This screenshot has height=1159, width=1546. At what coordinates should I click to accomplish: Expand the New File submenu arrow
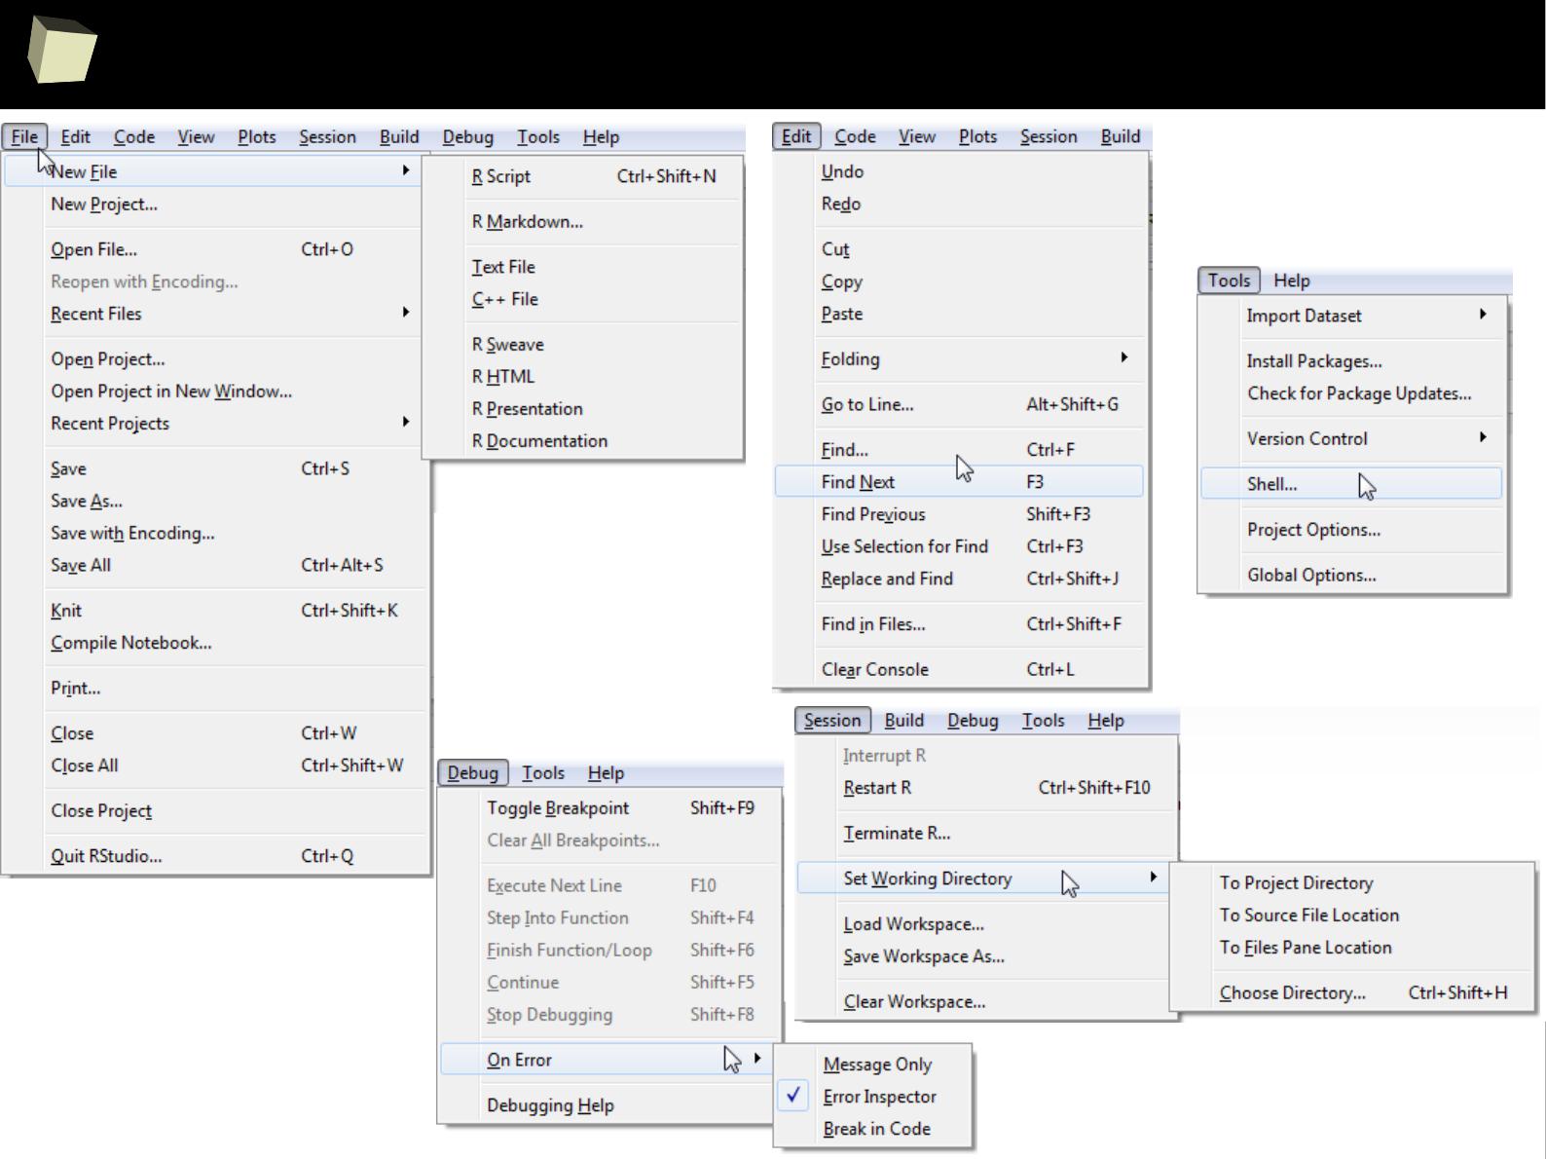pos(406,170)
